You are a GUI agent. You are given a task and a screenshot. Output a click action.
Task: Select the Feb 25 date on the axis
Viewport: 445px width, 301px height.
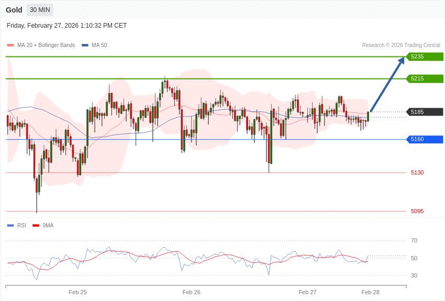(78, 292)
